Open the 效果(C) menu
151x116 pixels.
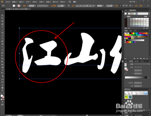[42, 2]
